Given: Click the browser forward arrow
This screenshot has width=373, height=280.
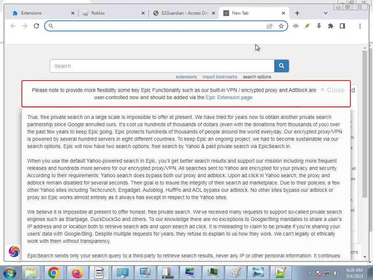Looking at the screenshot, I should [25, 26].
